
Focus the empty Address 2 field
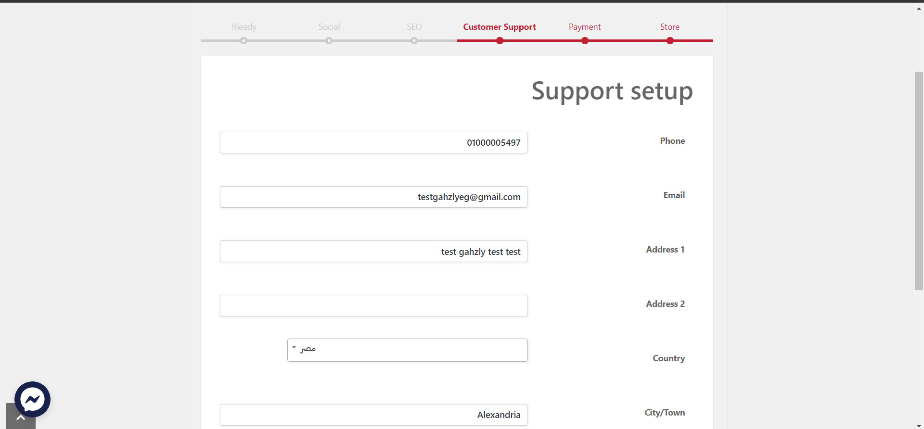[x=373, y=306]
